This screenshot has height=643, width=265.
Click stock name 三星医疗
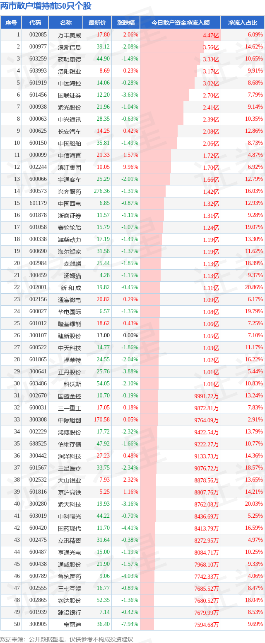pos(70,468)
